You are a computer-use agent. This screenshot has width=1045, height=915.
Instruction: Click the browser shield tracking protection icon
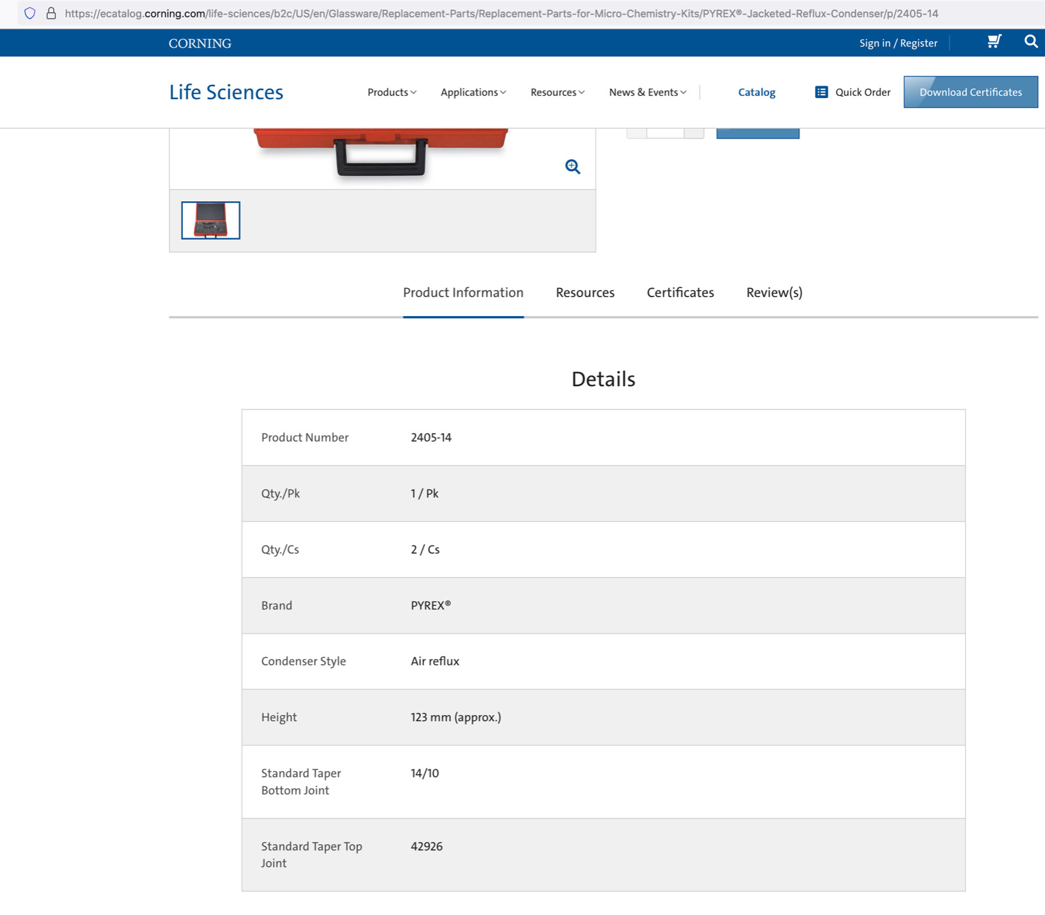30,13
